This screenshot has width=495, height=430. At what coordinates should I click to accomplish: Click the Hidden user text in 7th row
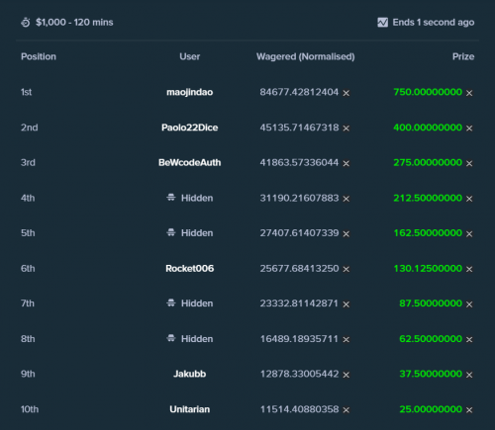197,303
